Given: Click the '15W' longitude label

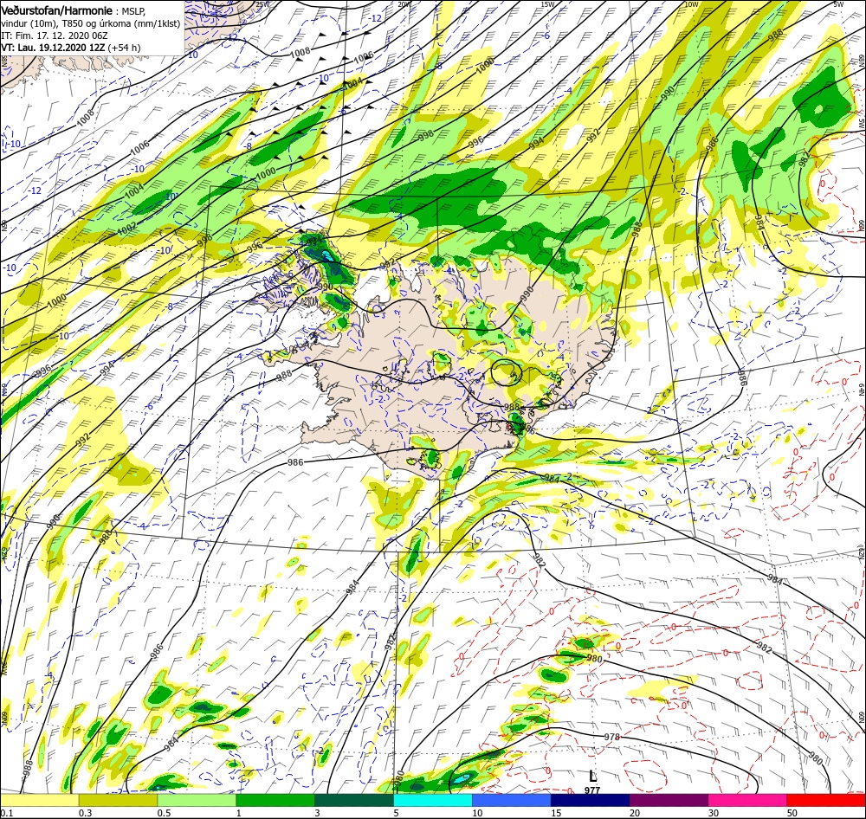Looking at the screenshot, I should [547, 3].
